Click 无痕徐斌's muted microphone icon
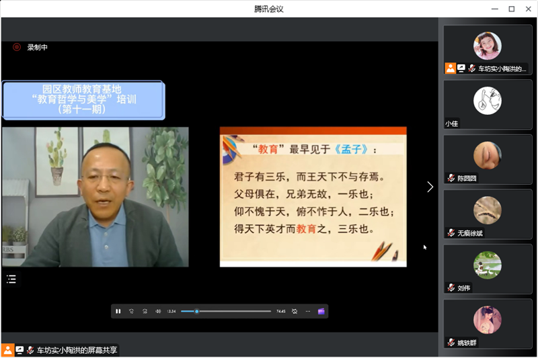Viewport: 538px width, 358px height. point(451,233)
